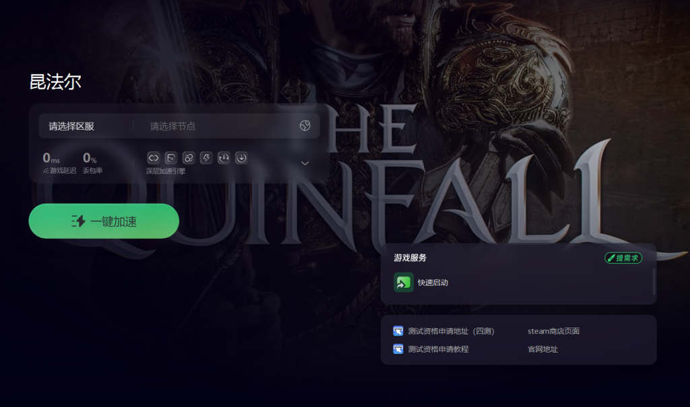Click the 游戏服务 panel scrollbar

(x=654, y=282)
